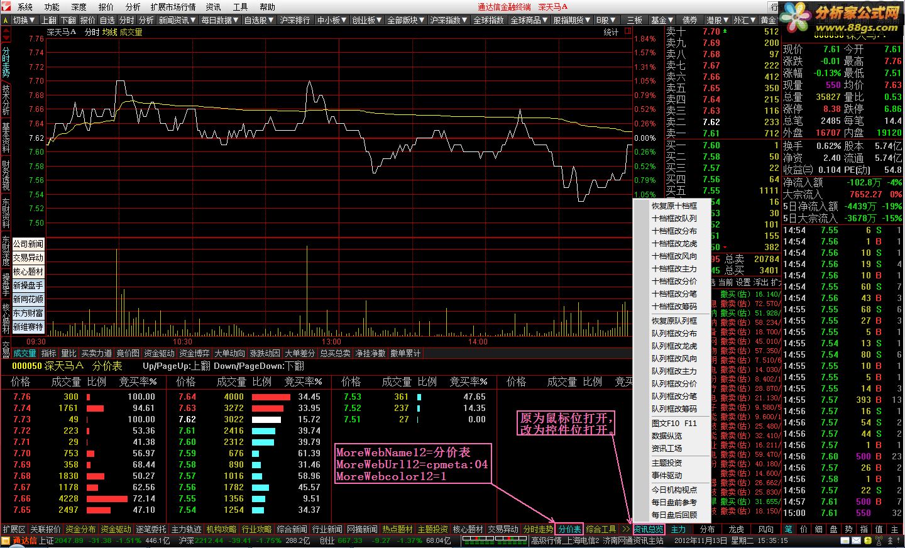Switch to the 龙虎 tab at the bottom right

(x=736, y=529)
